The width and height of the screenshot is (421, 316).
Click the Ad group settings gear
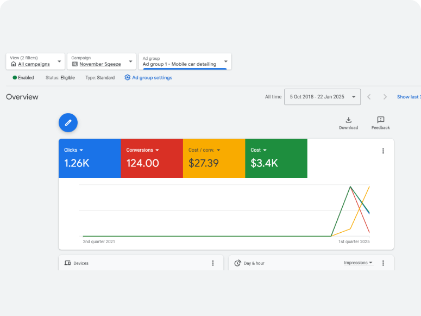pos(128,78)
